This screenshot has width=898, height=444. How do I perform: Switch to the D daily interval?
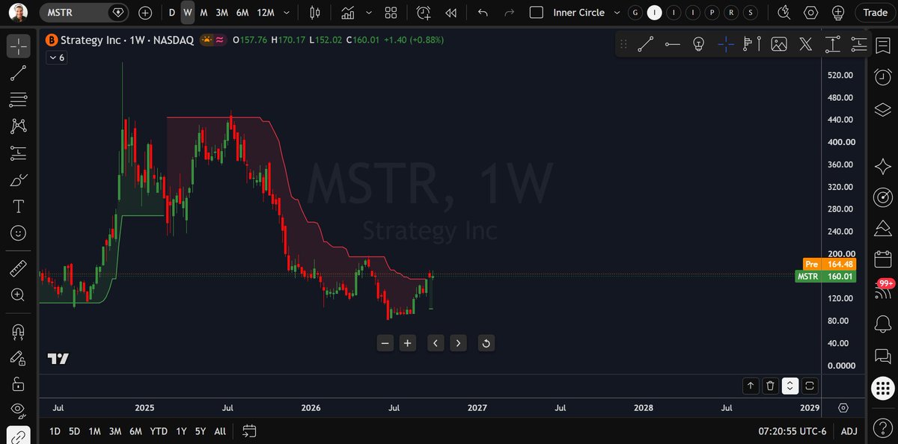172,13
